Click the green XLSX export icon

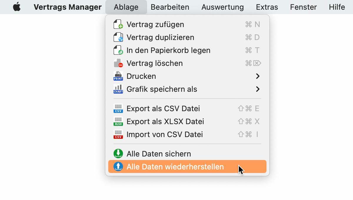pyautogui.click(x=118, y=121)
